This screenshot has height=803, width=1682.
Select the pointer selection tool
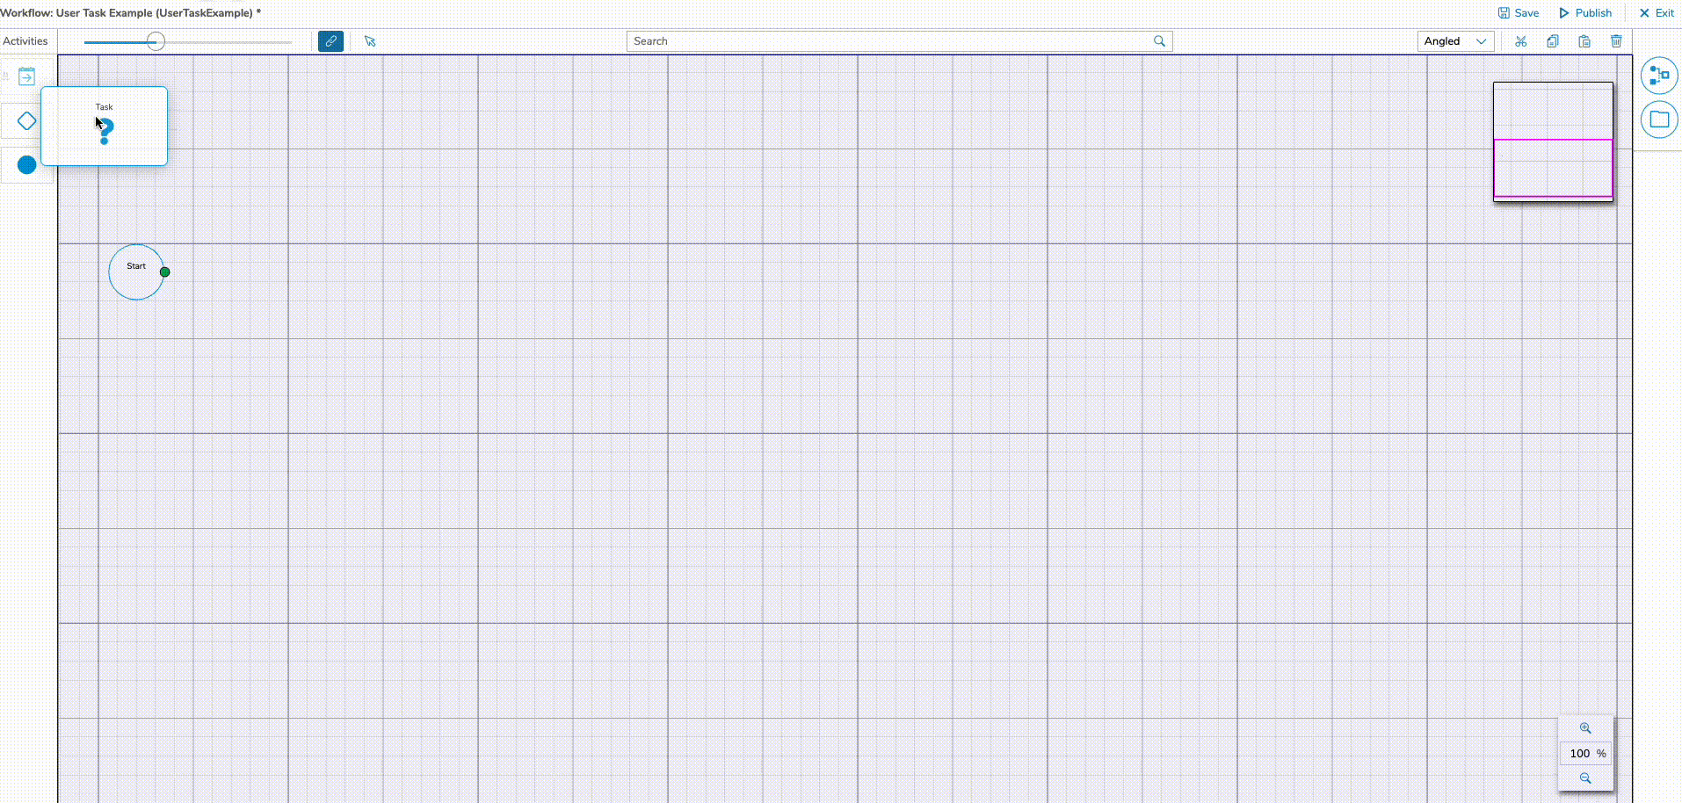(370, 41)
